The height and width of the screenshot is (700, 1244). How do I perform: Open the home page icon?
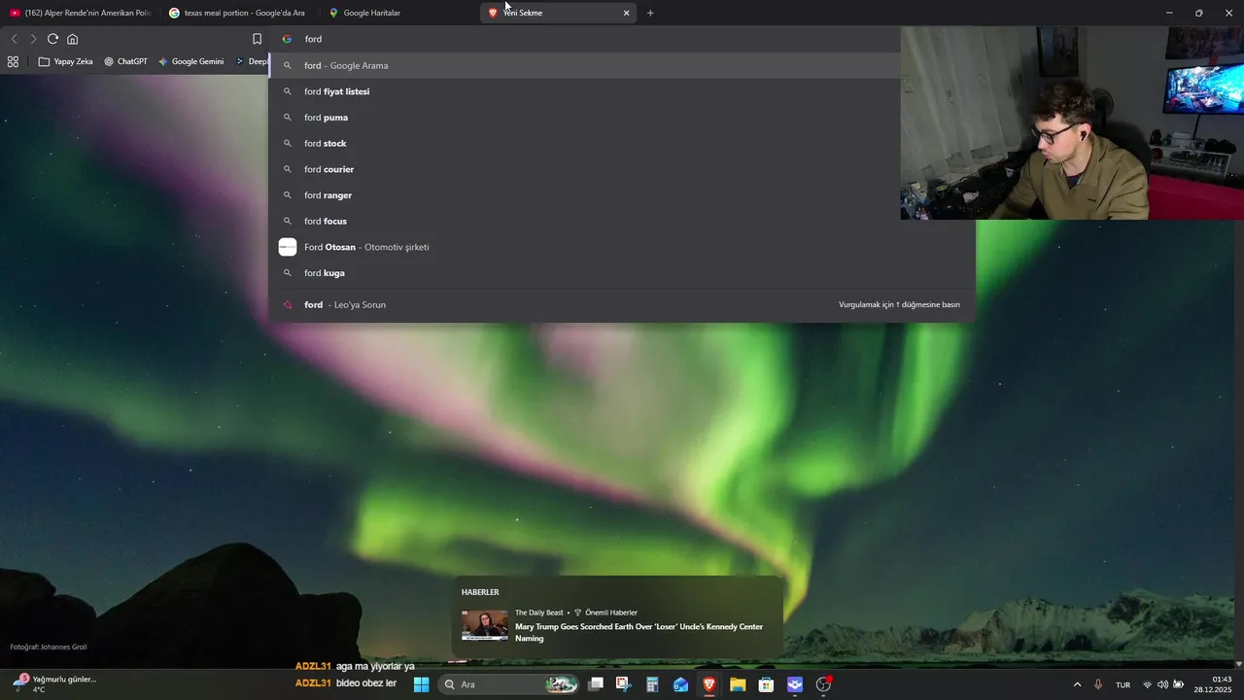click(73, 39)
